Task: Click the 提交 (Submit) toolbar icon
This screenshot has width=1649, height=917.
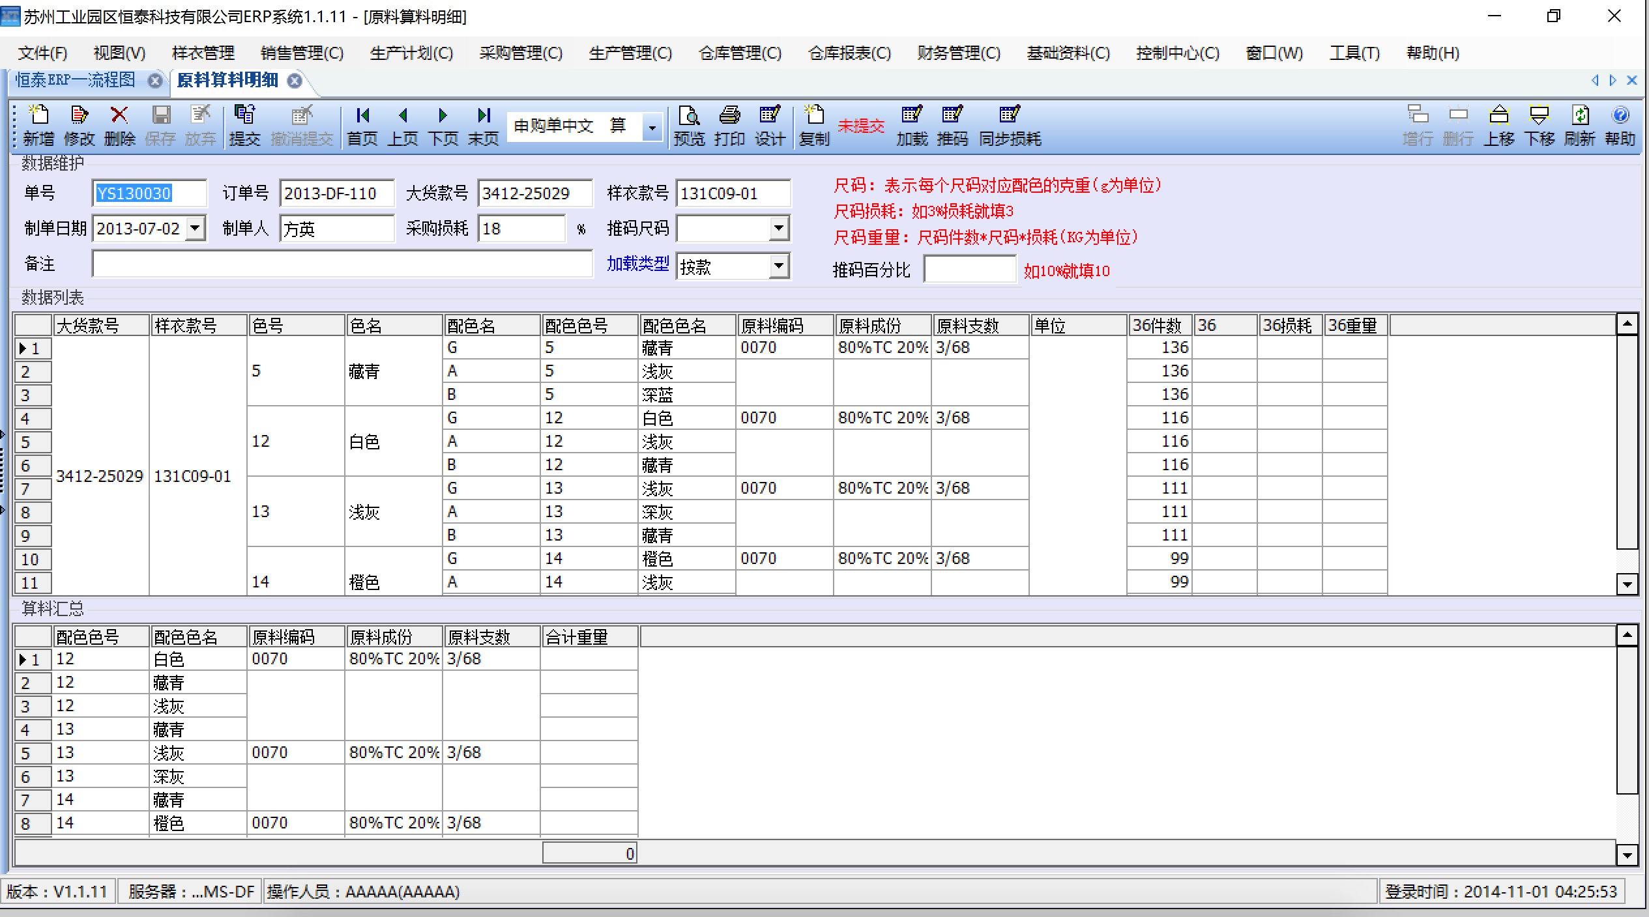Action: click(x=244, y=125)
